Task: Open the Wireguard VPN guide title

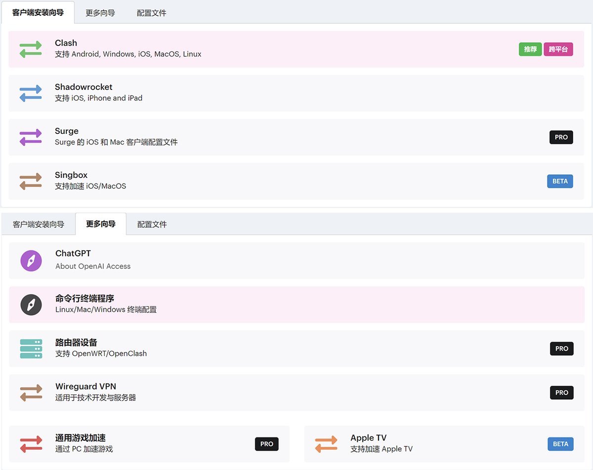Action: [x=86, y=386]
